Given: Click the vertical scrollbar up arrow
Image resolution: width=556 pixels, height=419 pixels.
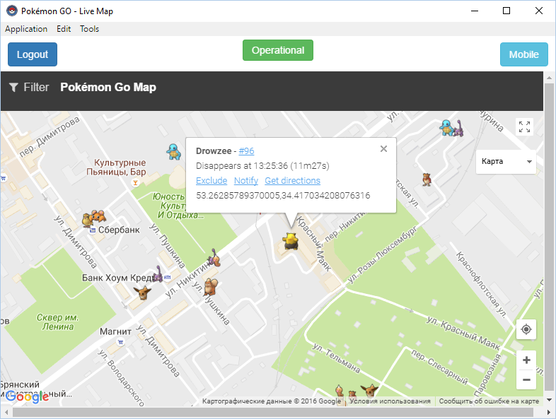Looking at the screenshot, I should pyautogui.click(x=549, y=78).
